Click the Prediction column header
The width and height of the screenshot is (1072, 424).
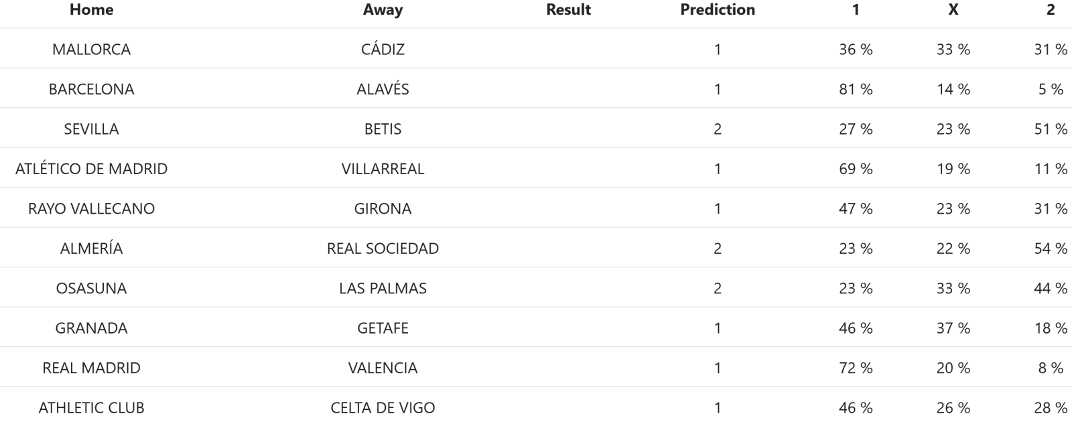(717, 10)
